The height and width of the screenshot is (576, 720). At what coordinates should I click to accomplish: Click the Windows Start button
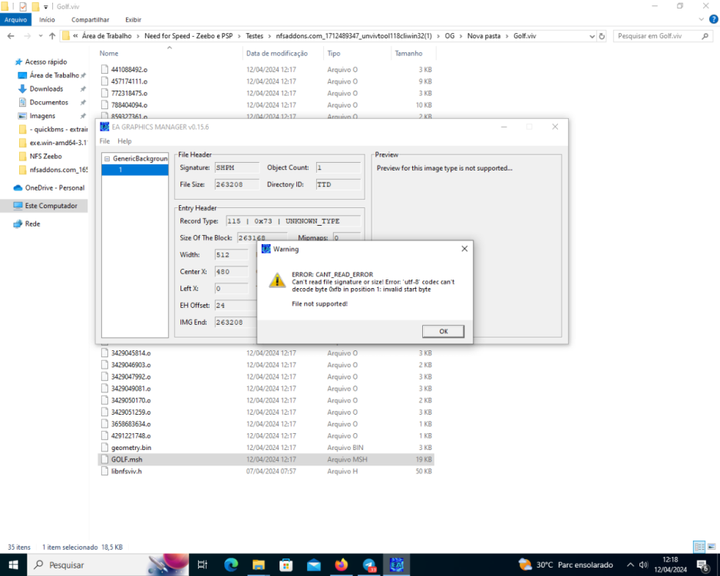click(13, 564)
